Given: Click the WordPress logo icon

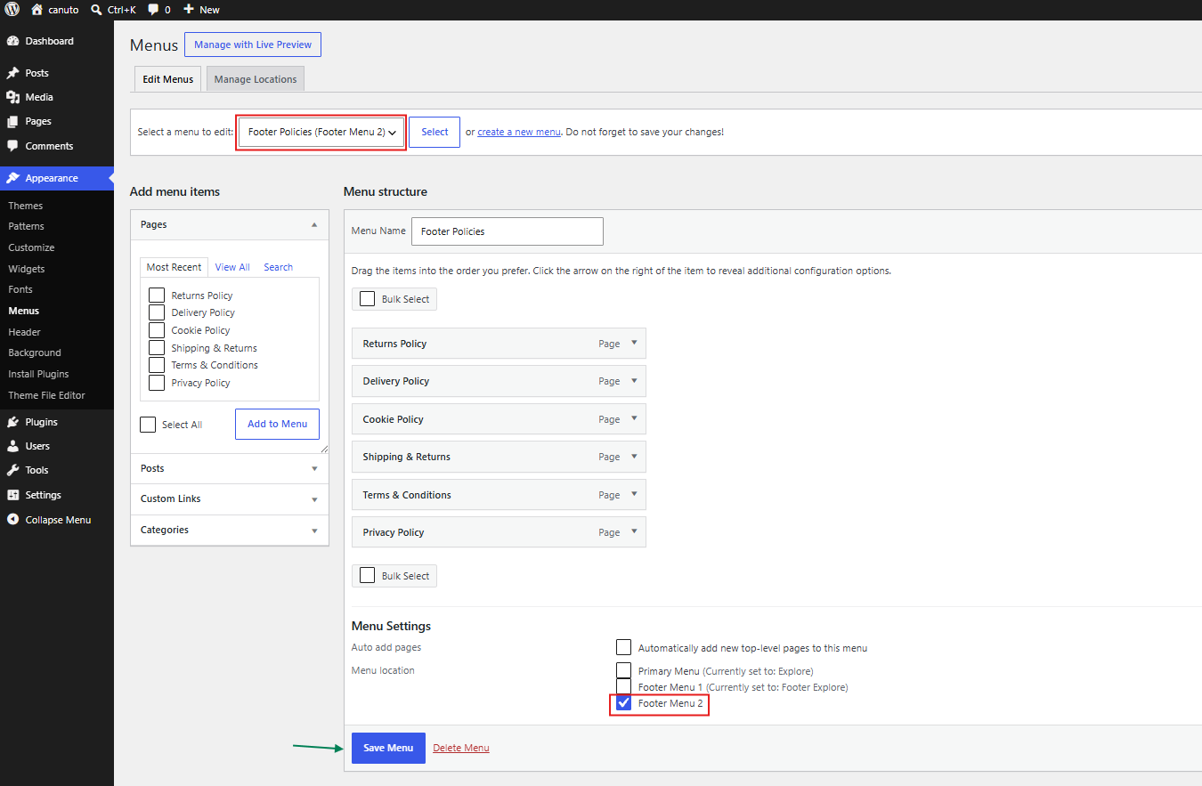Looking at the screenshot, I should click(12, 10).
